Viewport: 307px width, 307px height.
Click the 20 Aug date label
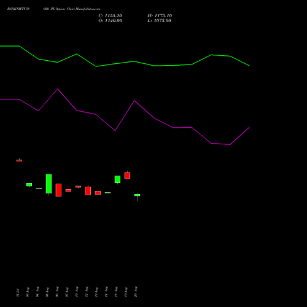(136, 292)
